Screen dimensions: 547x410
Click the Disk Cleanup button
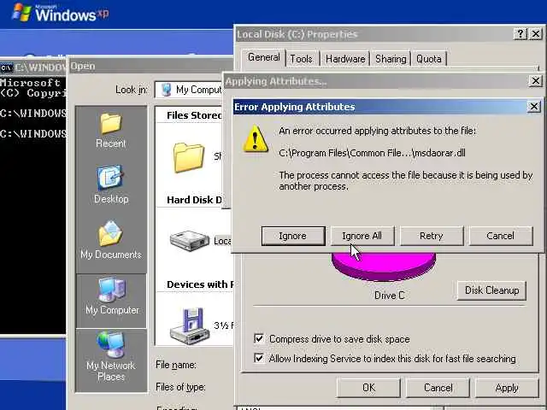click(x=492, y=290)
